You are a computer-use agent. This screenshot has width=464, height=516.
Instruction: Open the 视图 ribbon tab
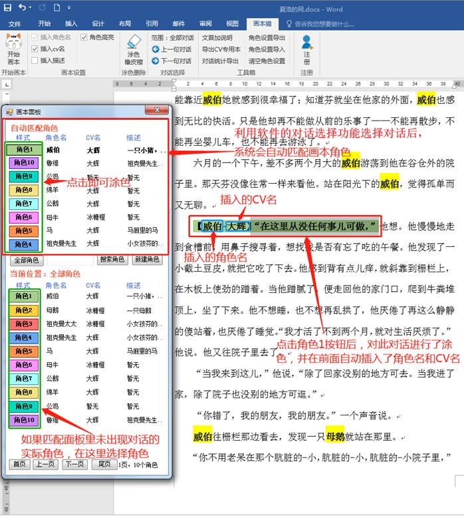point(232,23)
